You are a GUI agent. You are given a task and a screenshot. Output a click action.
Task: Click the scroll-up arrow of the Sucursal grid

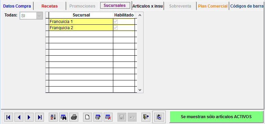pyautogui.click(x=140, y=15)
